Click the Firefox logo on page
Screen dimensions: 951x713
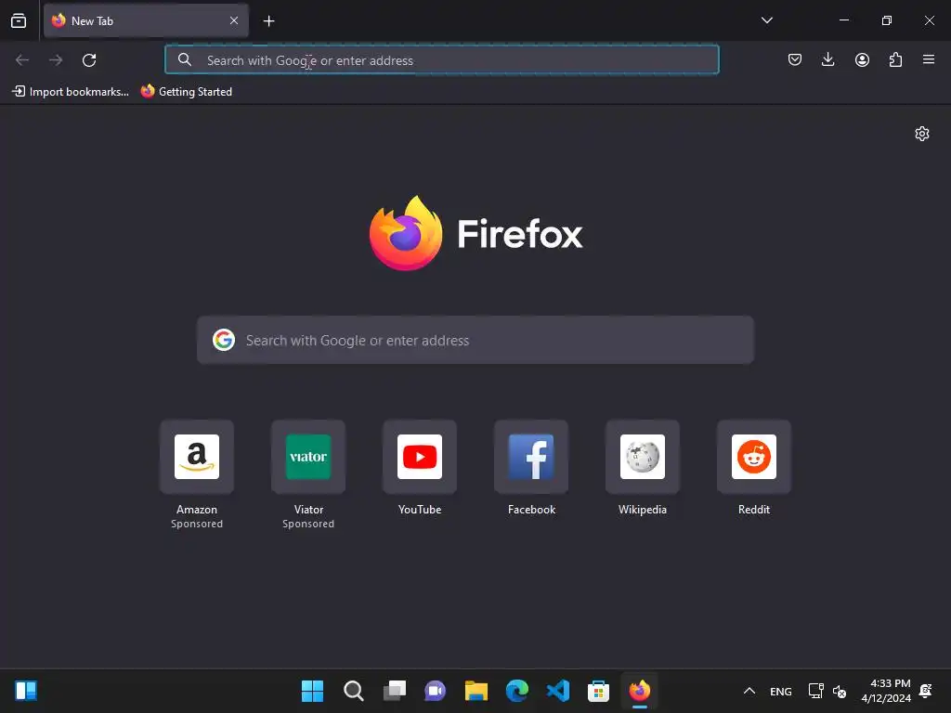pyautogui.click(x=476, y=233)
